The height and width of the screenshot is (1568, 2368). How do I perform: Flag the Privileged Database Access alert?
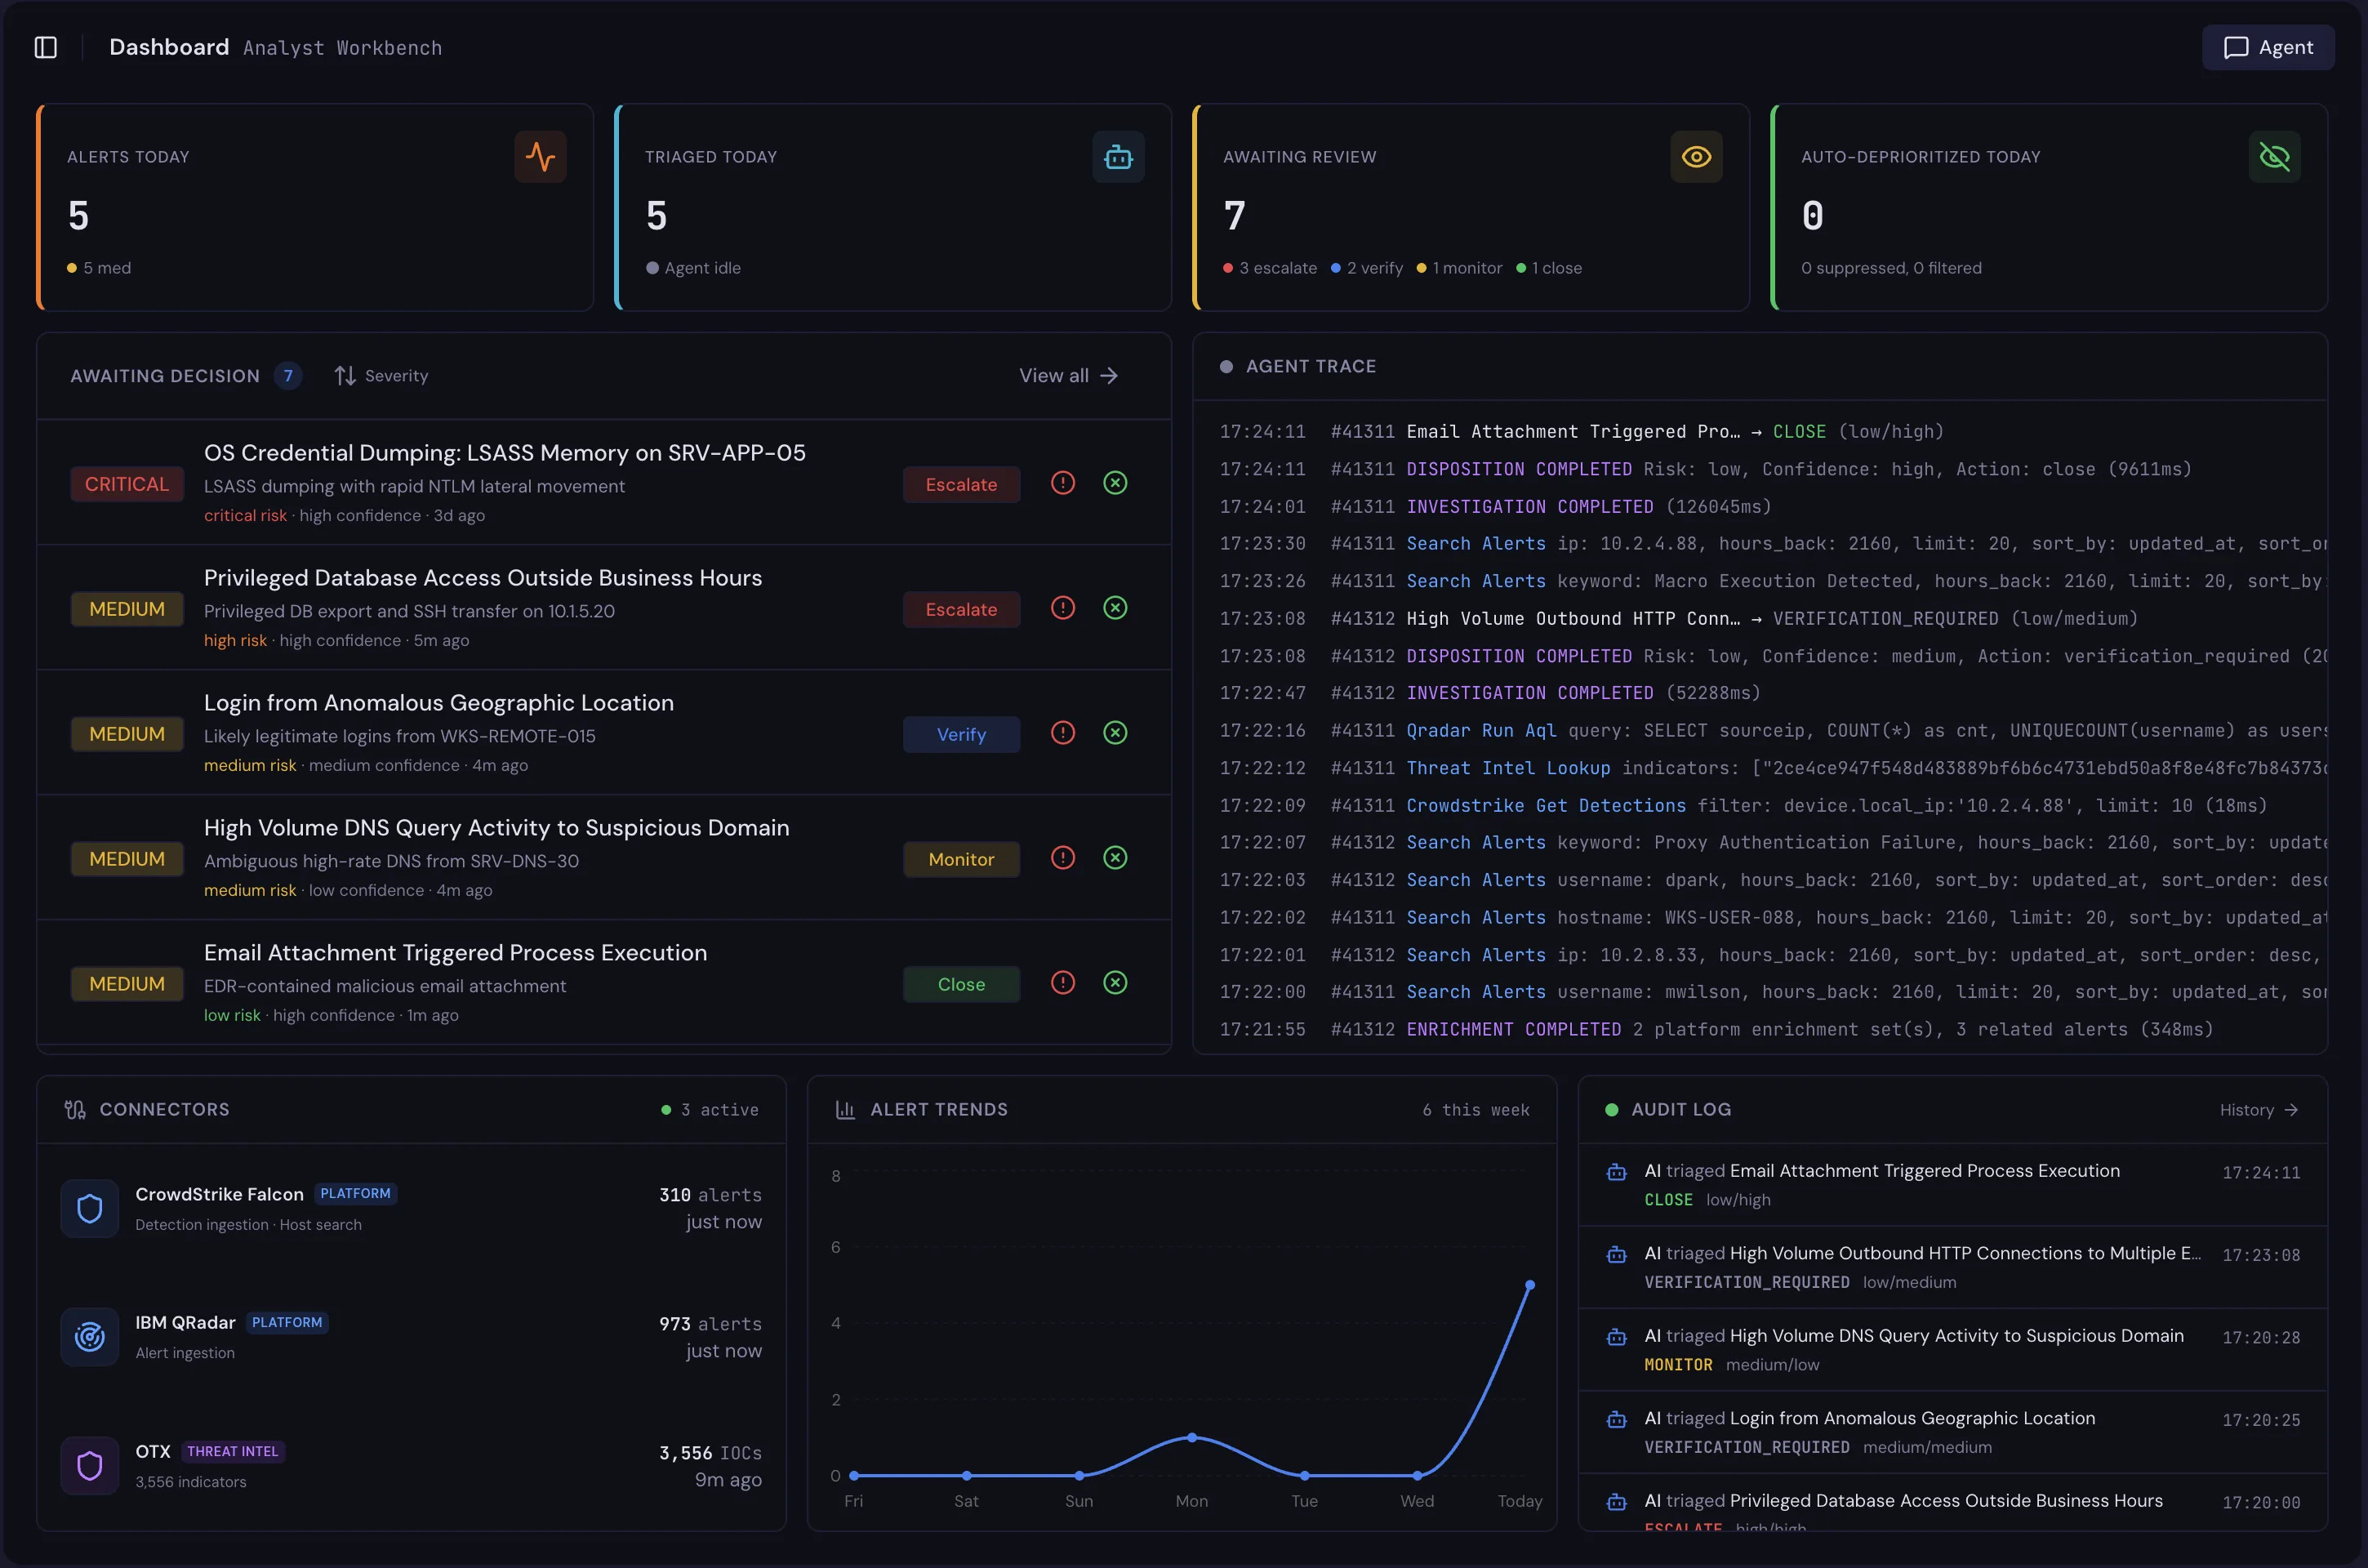(1062, 608)
